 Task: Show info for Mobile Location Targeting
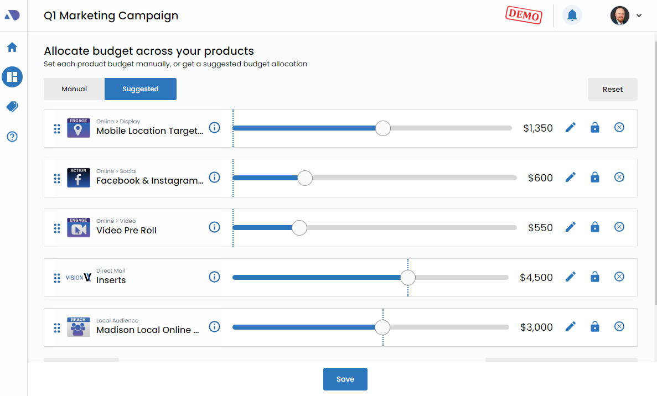[214, 128]
